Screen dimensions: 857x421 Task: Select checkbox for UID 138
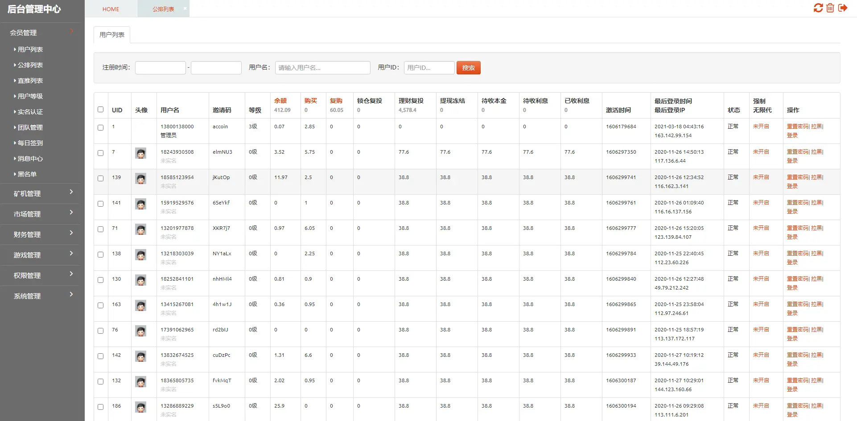point(100,254)
